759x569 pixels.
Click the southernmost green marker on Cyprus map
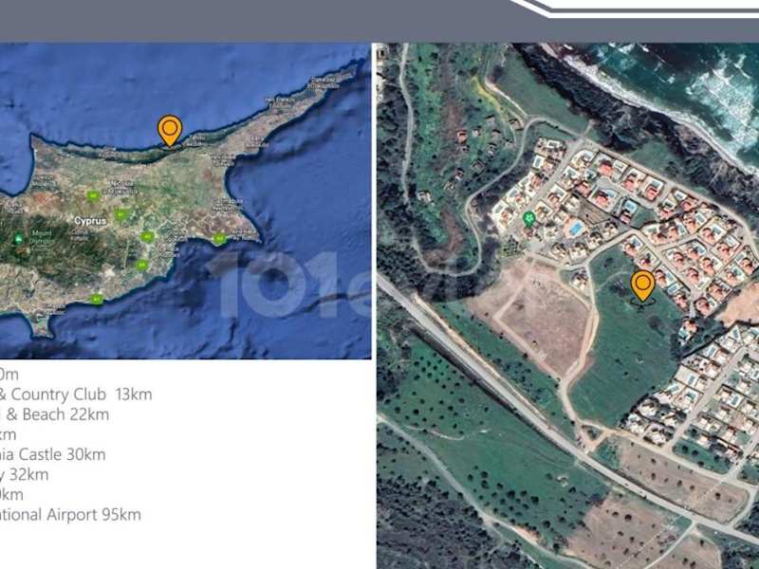(x=97, y=299)
